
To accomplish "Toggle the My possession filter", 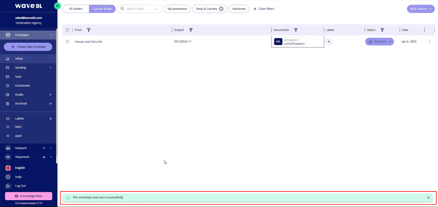I will 177,9.
